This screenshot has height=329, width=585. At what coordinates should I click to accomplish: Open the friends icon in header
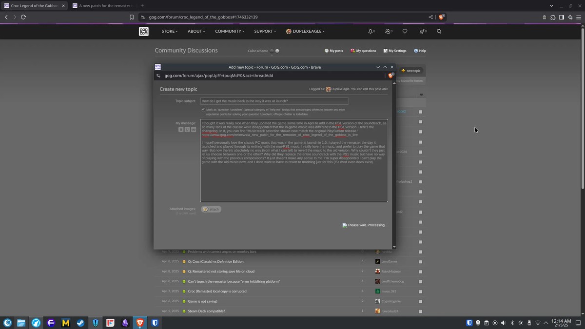coord(388,31)
